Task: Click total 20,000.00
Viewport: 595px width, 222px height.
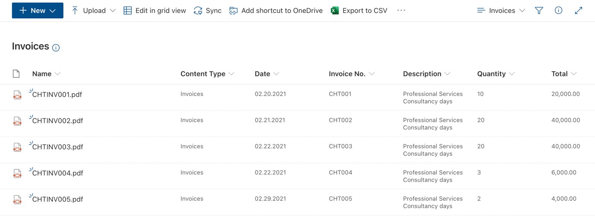Action: coord(566,94)
